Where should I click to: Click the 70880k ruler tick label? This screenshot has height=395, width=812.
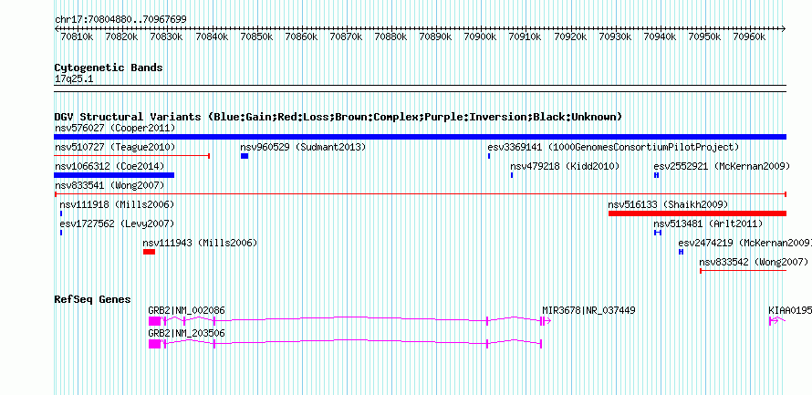pyautogui.click(x=391, y=36)
